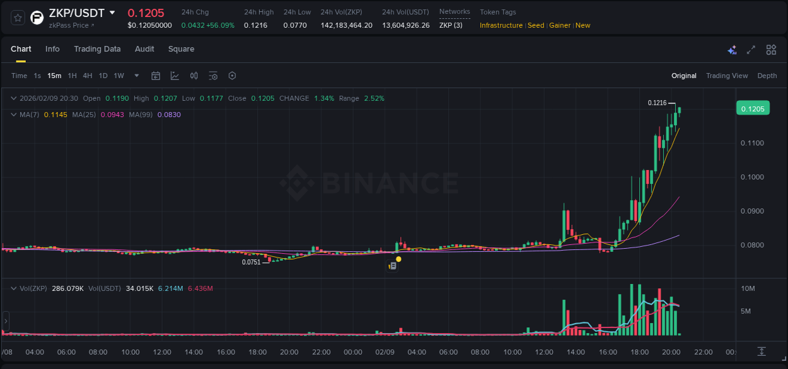Viewport: 788px width, 369px height.
Task: Select the 1D timeframe
Action: pos(103,76)
